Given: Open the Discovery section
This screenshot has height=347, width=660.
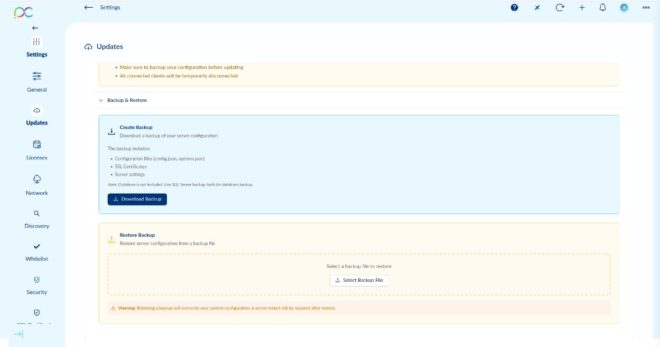Looking at the screenshot, I should tap(37, 219).
